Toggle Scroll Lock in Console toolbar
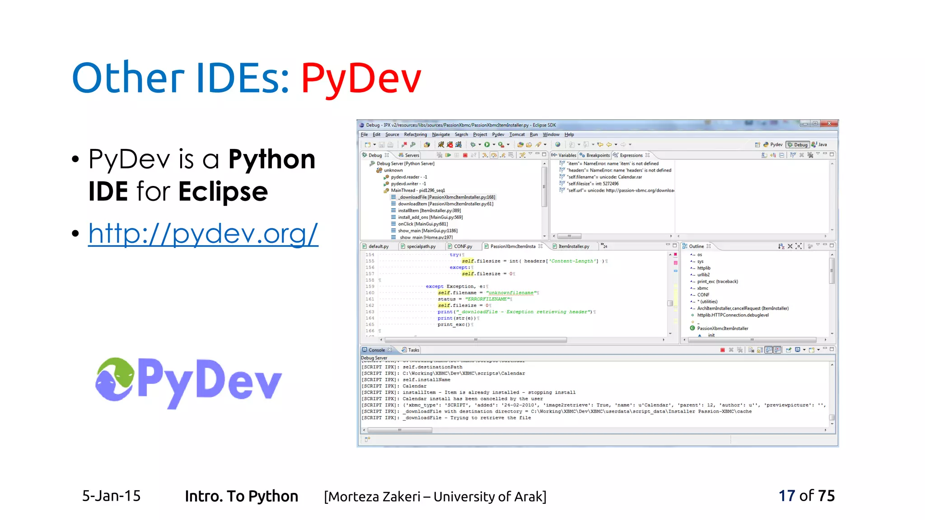 [760, 350]
